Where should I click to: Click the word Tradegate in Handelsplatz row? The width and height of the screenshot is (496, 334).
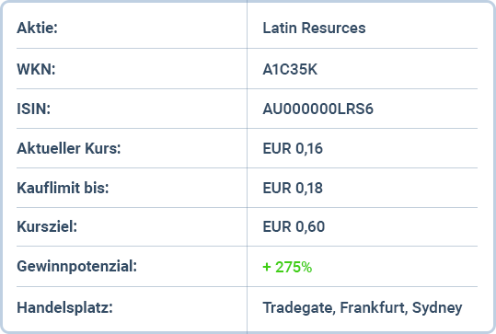point(298,307)
